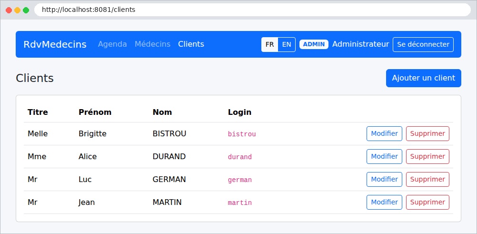Open the Agenda navigation link
Screen dimensions: 477x234
112,44
